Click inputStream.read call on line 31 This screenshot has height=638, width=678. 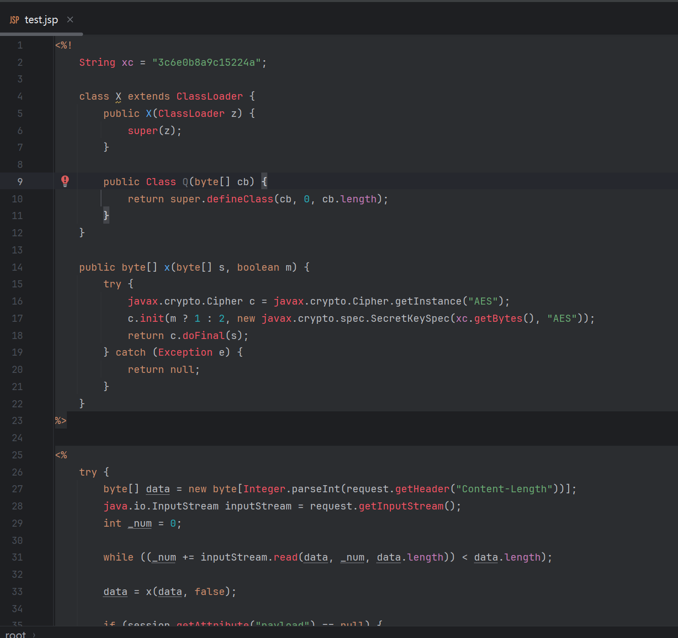pos(249,557)
